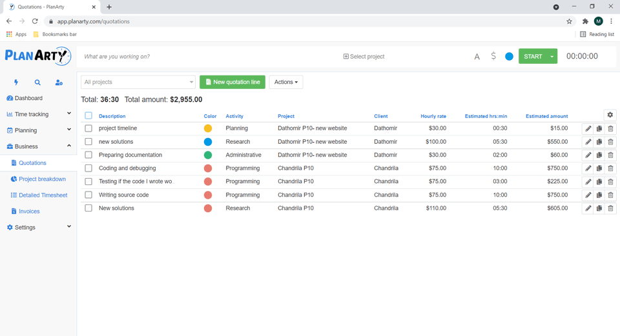Image resolution: width=620 pixels, height=336 pixels.
Task: Edit the 'Testing if the code' row
Action: [588, 182]
